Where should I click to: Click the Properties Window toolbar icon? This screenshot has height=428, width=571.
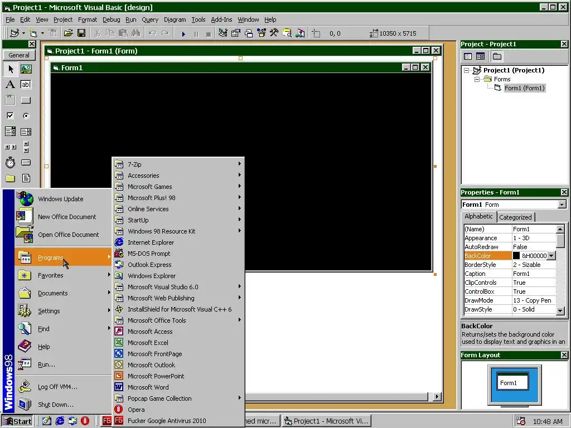(x=236, y=33)
